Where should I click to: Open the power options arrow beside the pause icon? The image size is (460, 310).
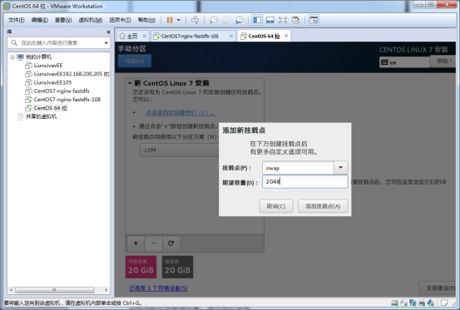point(179,20)
